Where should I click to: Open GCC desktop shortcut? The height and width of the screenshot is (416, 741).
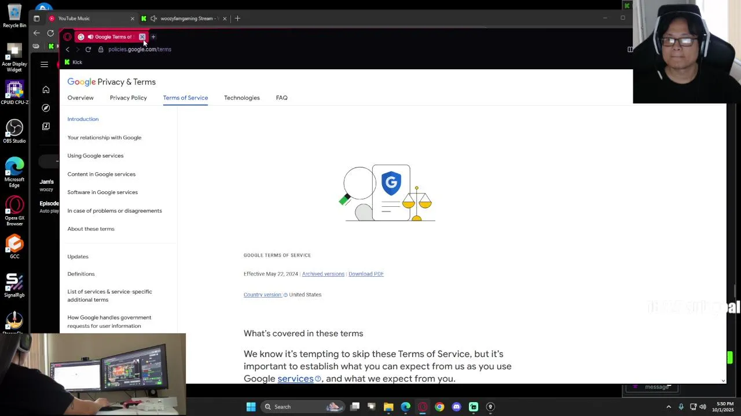(14, 247)
